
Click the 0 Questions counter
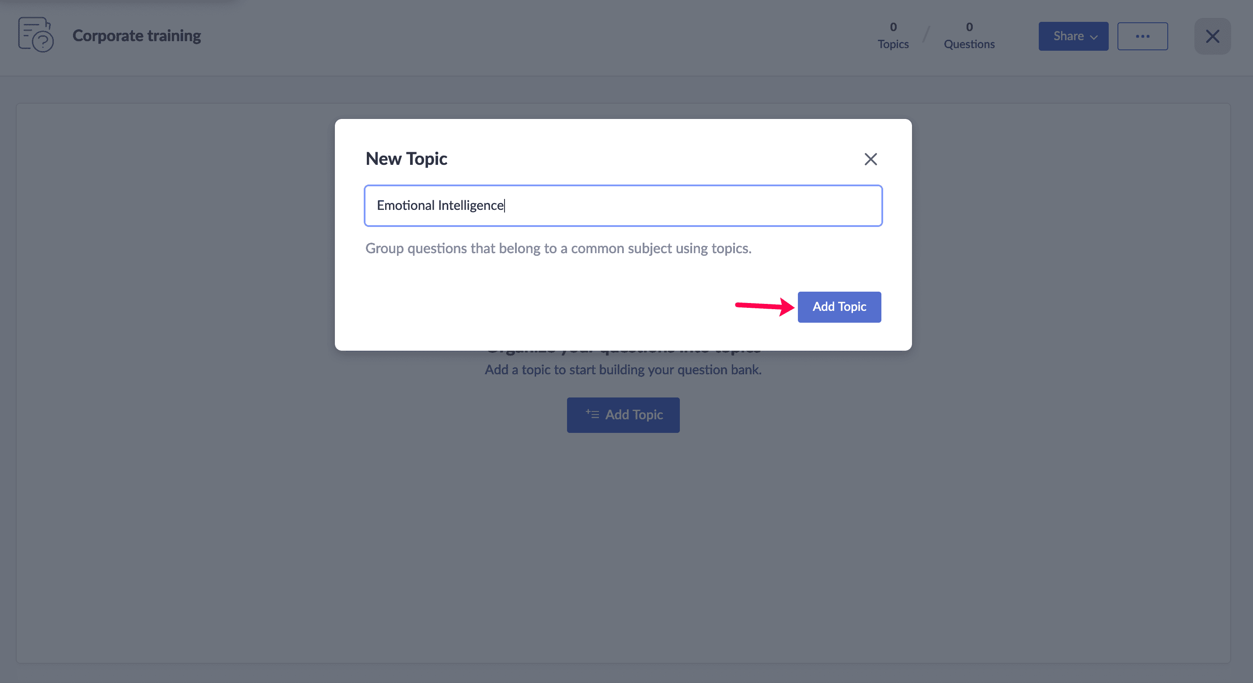(968, 35)
